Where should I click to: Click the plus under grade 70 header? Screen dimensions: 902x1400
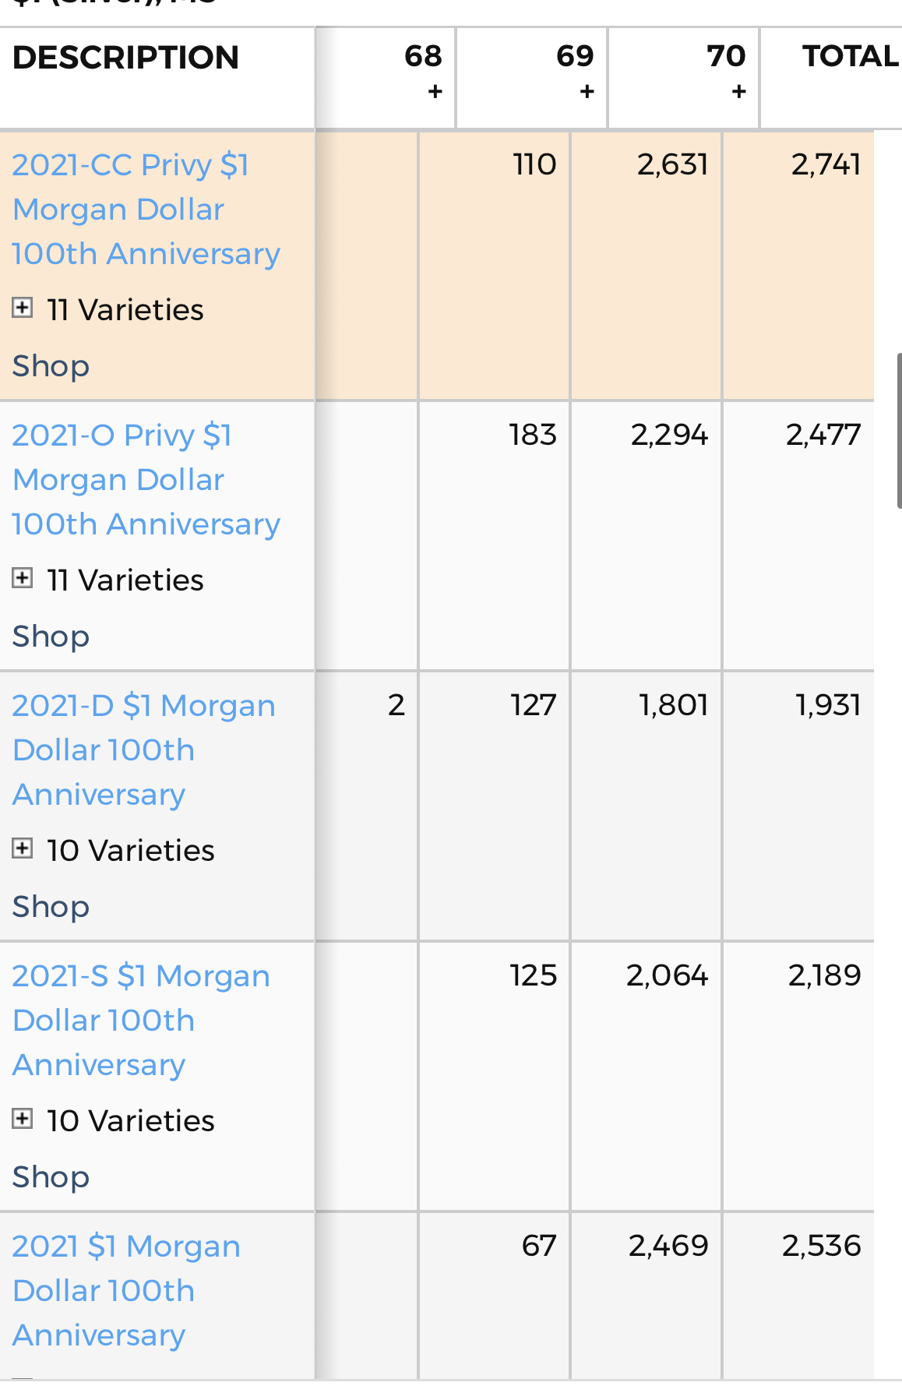pos(738,92)
